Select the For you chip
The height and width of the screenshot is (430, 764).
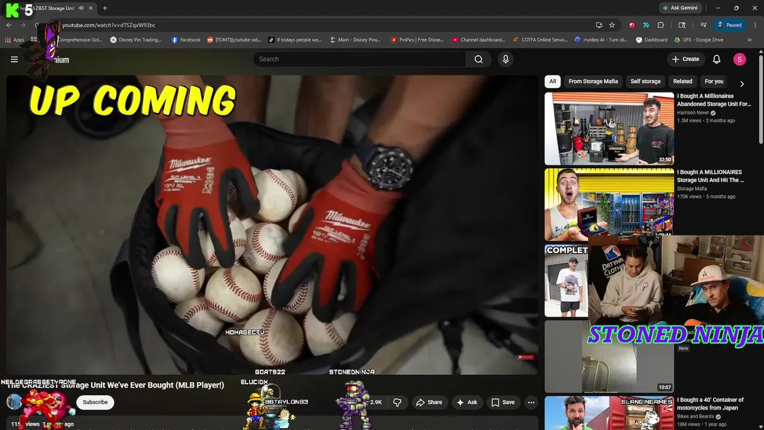[714, 81]
